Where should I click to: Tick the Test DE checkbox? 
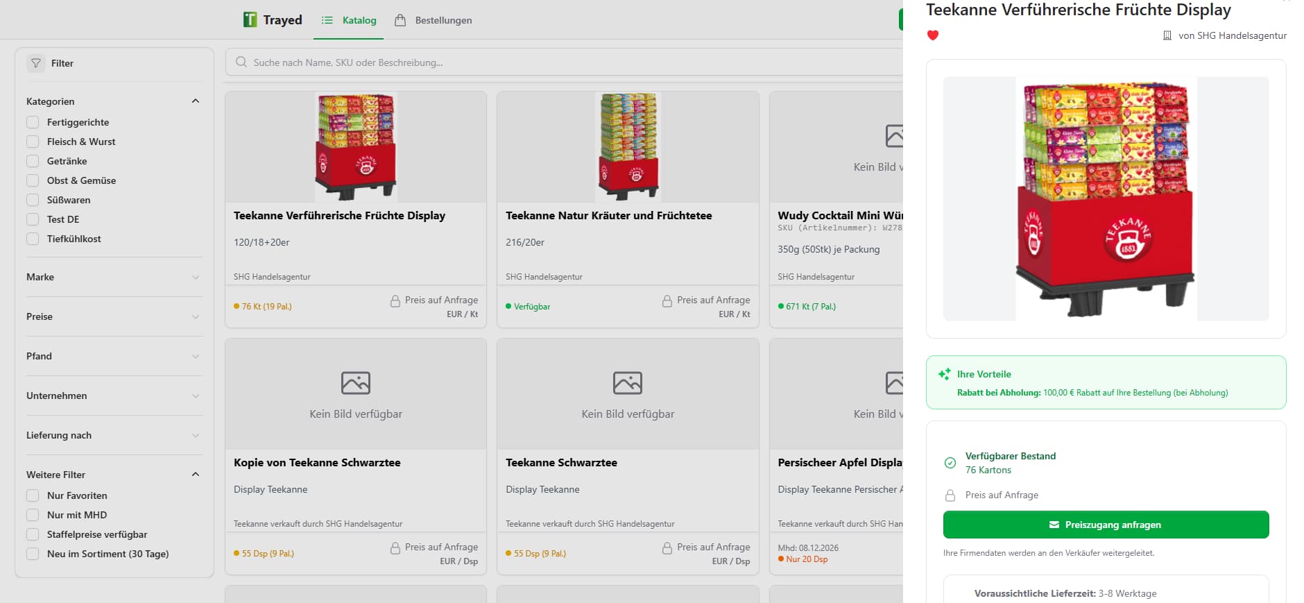tap(33, 219)
